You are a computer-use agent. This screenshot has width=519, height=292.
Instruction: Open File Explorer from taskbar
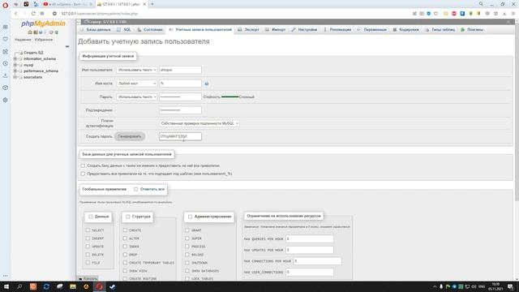coord(73,286)
